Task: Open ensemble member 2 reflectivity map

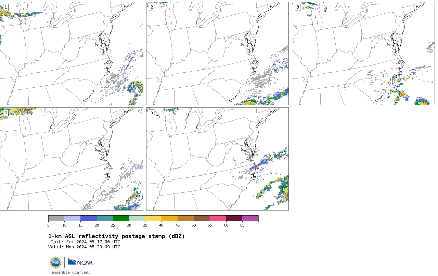Action: pyautogui.click(x=217, y=53)
